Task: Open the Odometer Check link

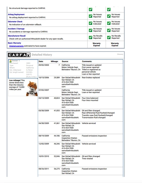Action: click(x=15, y=22)
